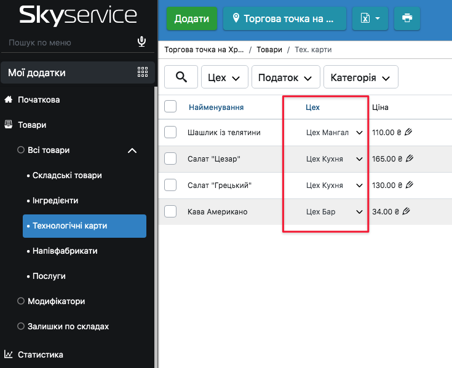
Task: Check the box for Салат "Грецький"
Action: pyautogui.click(x=170, y=185)
